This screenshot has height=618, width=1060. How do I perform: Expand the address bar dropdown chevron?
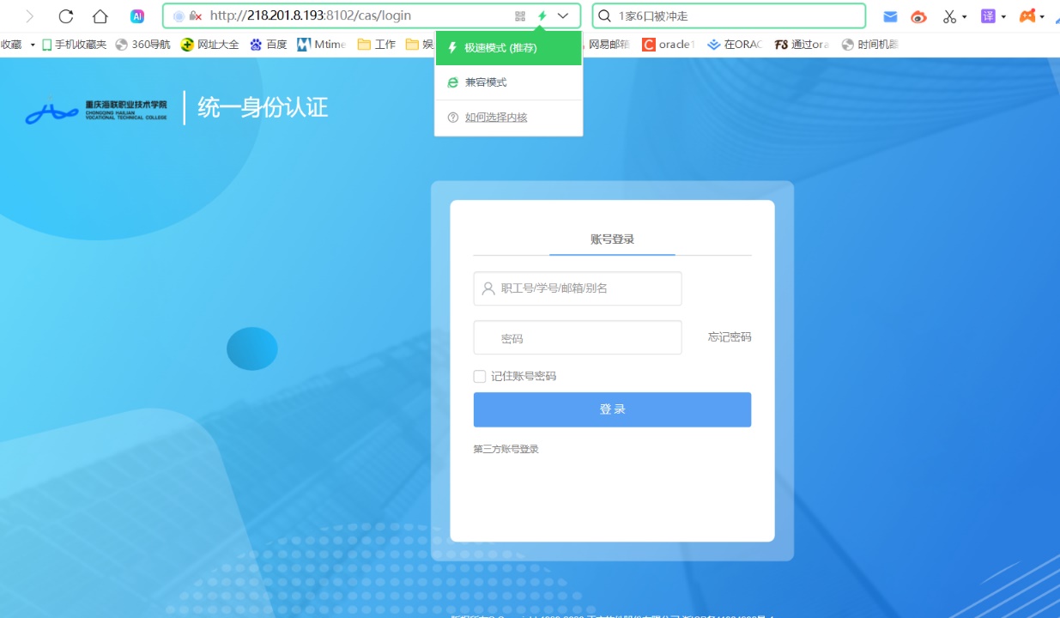point(563,16)
